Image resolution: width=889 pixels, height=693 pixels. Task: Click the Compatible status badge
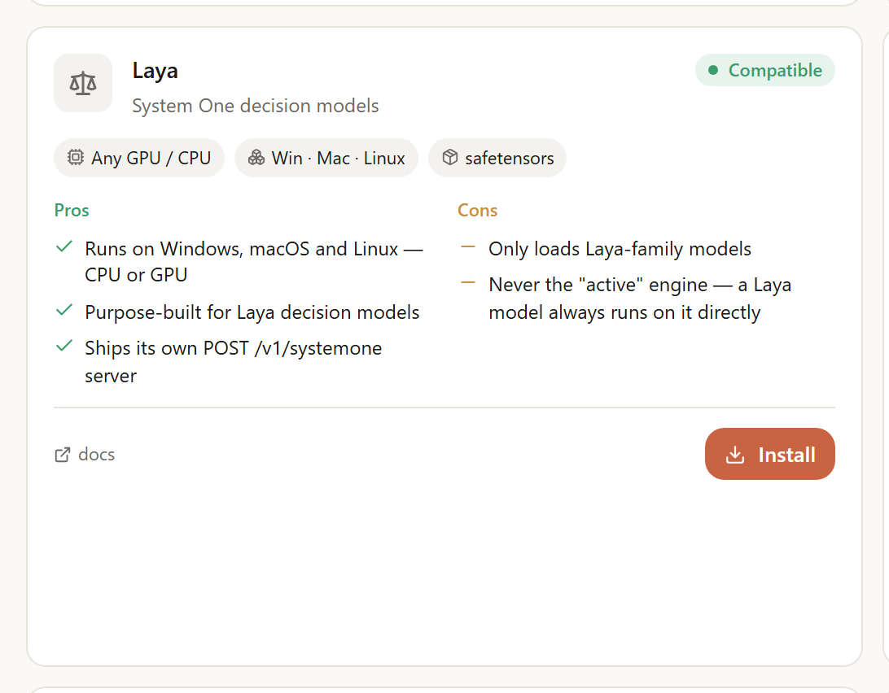pyautogui.click(x=764, y=70)
